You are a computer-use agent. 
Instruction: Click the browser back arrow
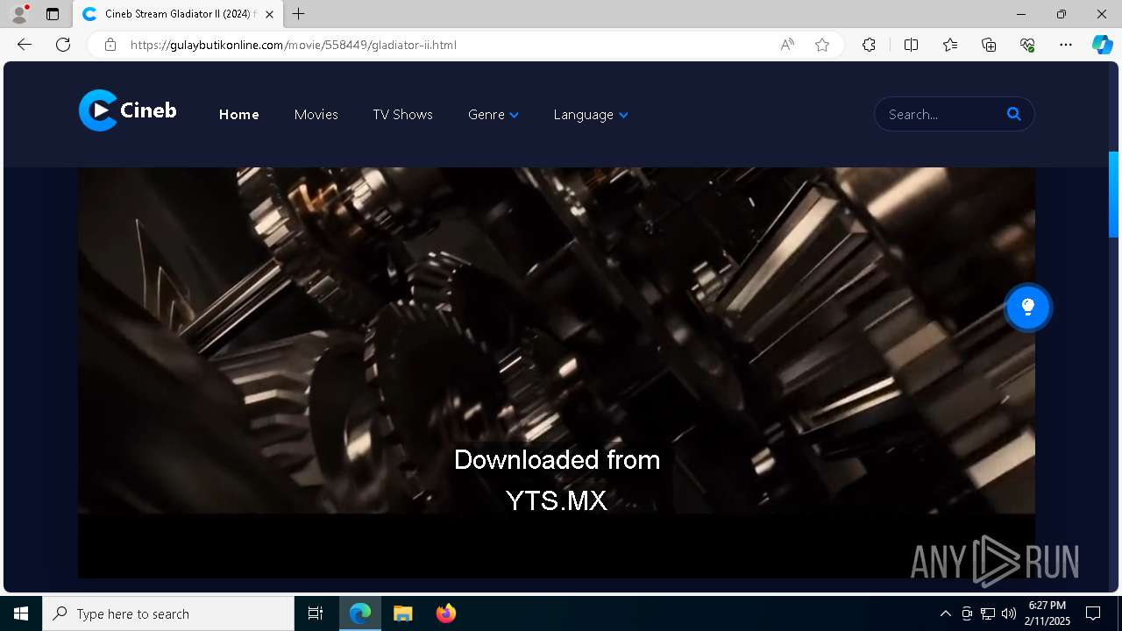coord(25,45)
